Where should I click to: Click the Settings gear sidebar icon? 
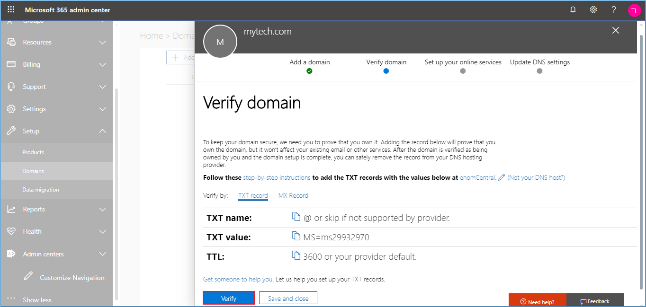coord(11,109)
